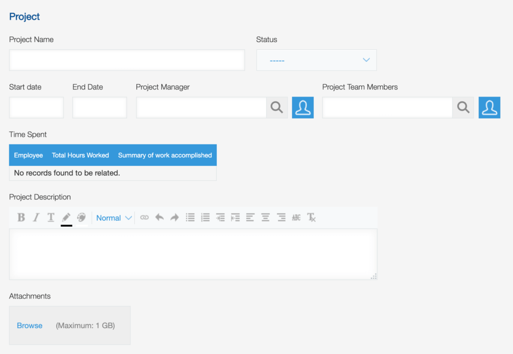Open user picker for Project Team Members

click(489, 107)
